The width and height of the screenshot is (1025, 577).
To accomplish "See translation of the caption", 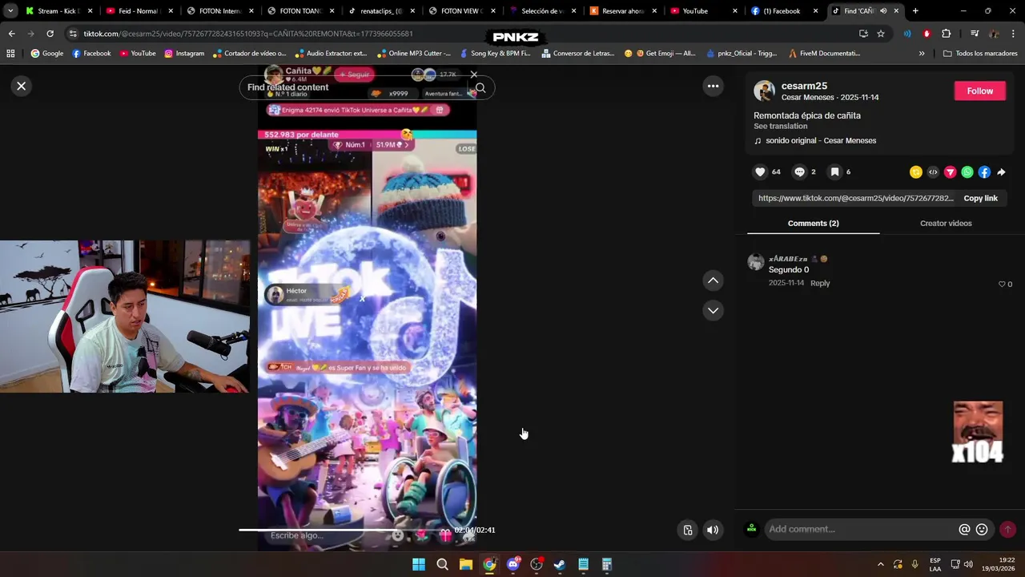I will click(780, 127).
